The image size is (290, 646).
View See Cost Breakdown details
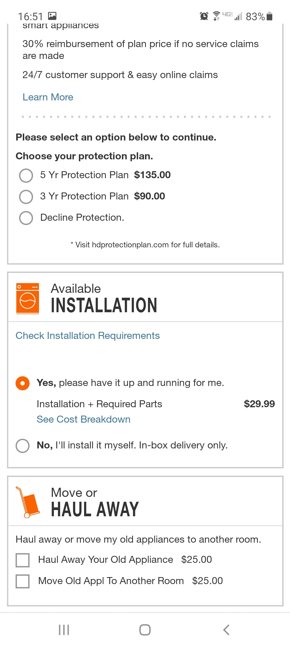coord(83,419)
